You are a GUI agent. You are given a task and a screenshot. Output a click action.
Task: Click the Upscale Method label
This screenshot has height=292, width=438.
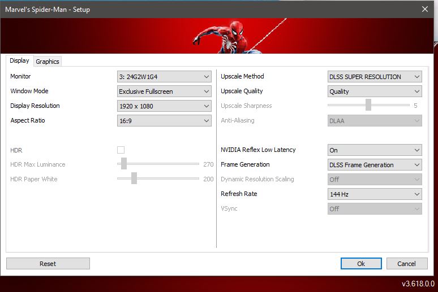[x=242, y=76]
